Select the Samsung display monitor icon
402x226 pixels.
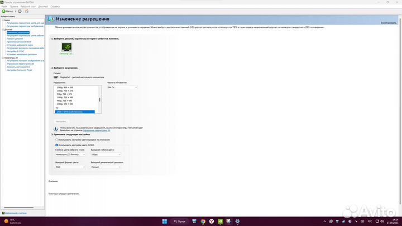click(x=66, y=47)
